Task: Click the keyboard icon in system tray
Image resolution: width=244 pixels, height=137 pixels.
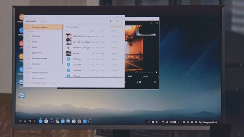Action: pyautogui.click(x=184, y=122)
